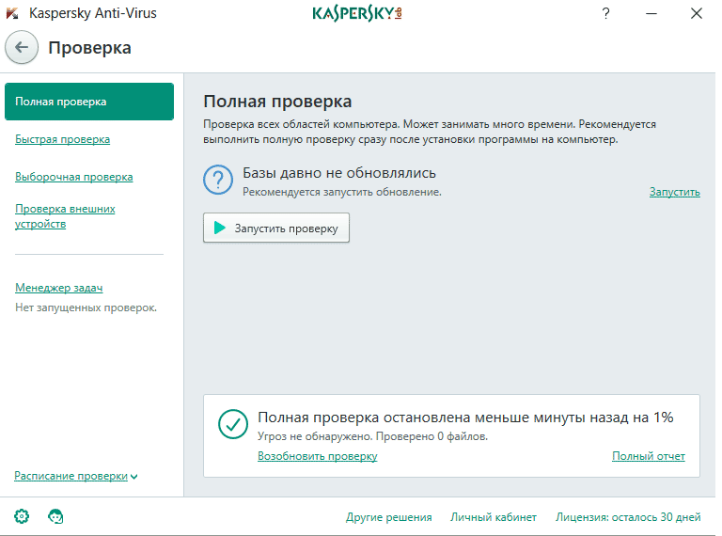
Task: Click Запустить to update databases
Action: tap(675, 192)
